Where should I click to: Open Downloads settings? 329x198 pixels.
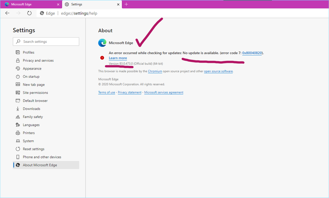[x=46, y=109]
